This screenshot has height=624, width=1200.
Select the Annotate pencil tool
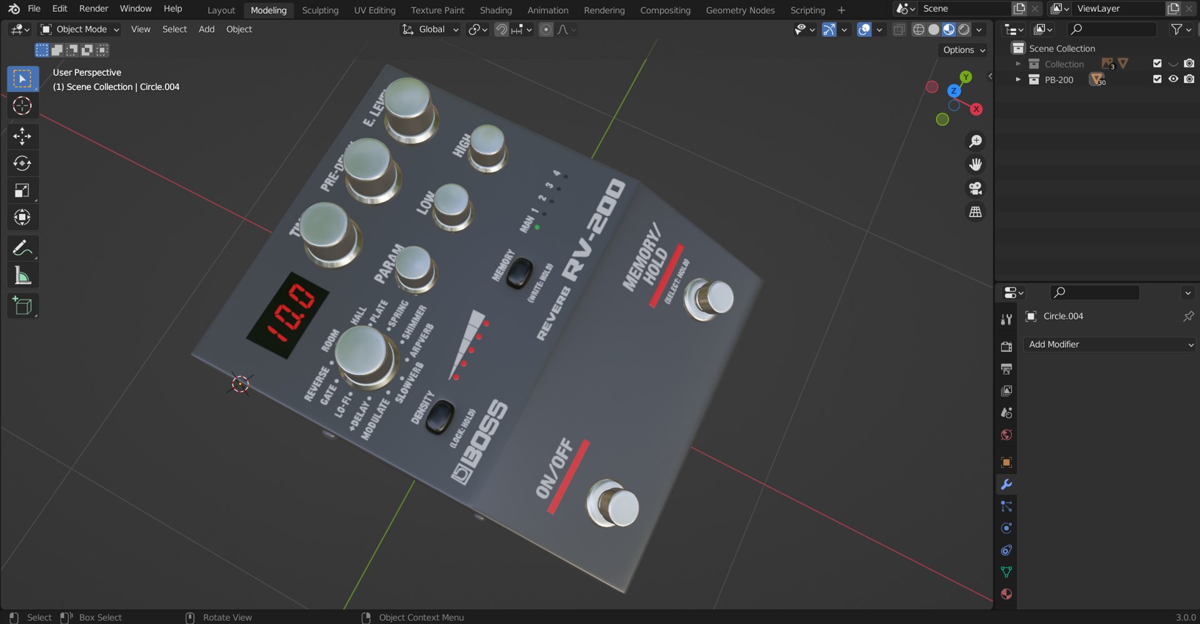pos(22,248)
